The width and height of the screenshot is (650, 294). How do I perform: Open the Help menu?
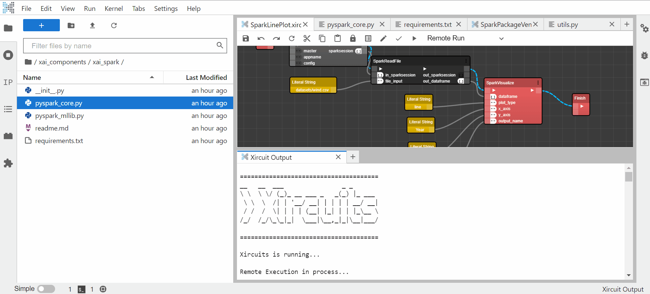[x=194, y=8]
